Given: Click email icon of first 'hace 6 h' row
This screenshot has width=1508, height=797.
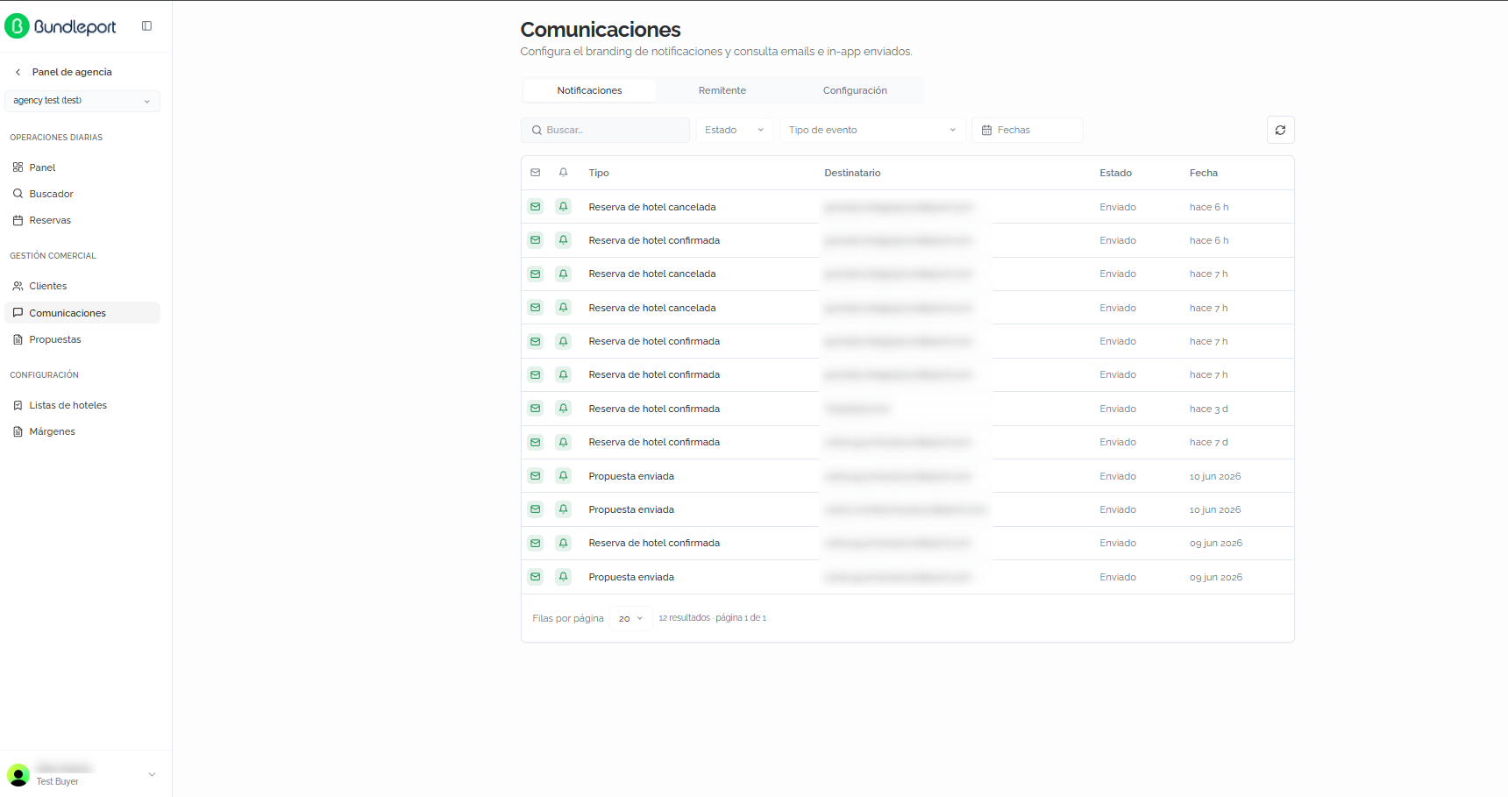Looking at the screenshot, I should 536,207.
